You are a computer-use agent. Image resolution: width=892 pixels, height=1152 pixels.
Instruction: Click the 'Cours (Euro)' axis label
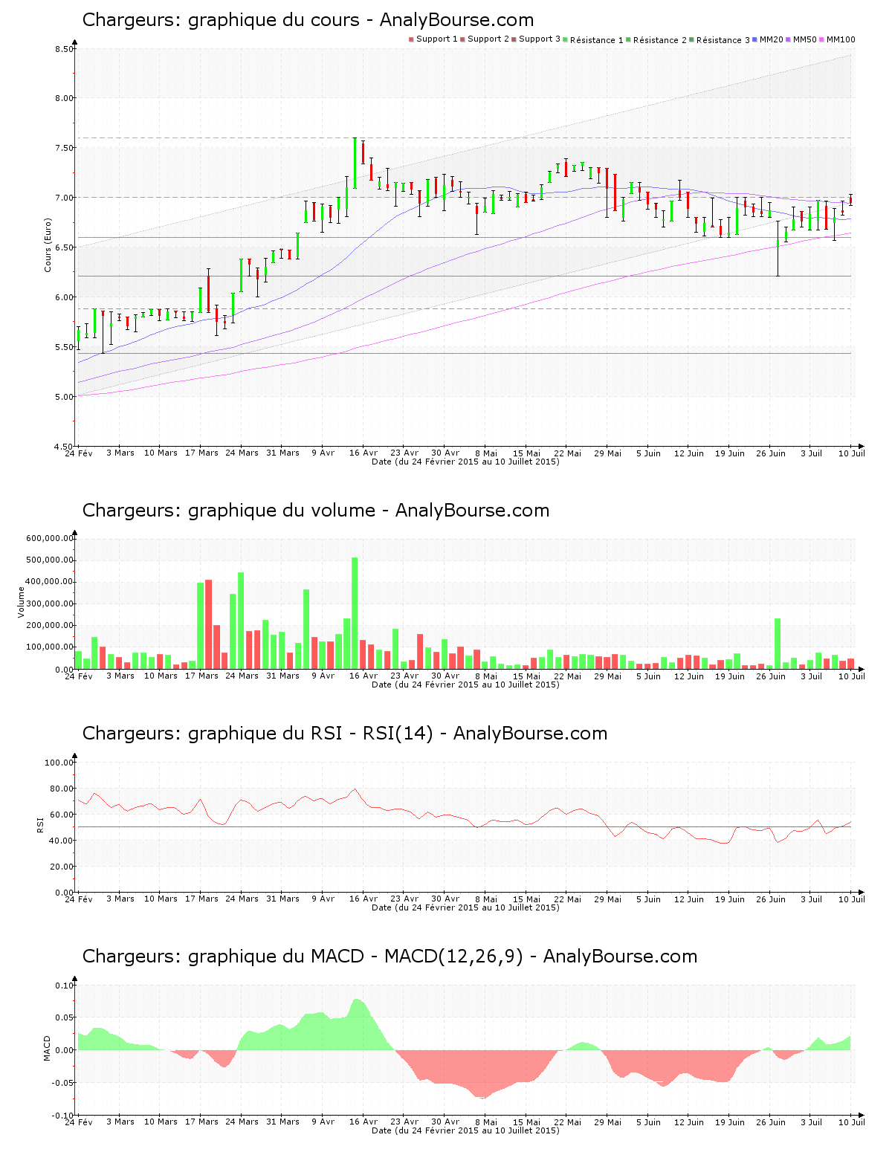(x=48, y=245)
